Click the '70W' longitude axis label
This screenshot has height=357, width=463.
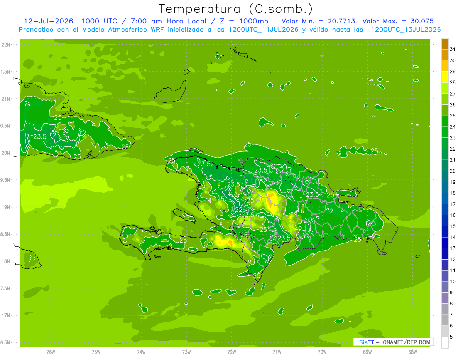point(322,352)
